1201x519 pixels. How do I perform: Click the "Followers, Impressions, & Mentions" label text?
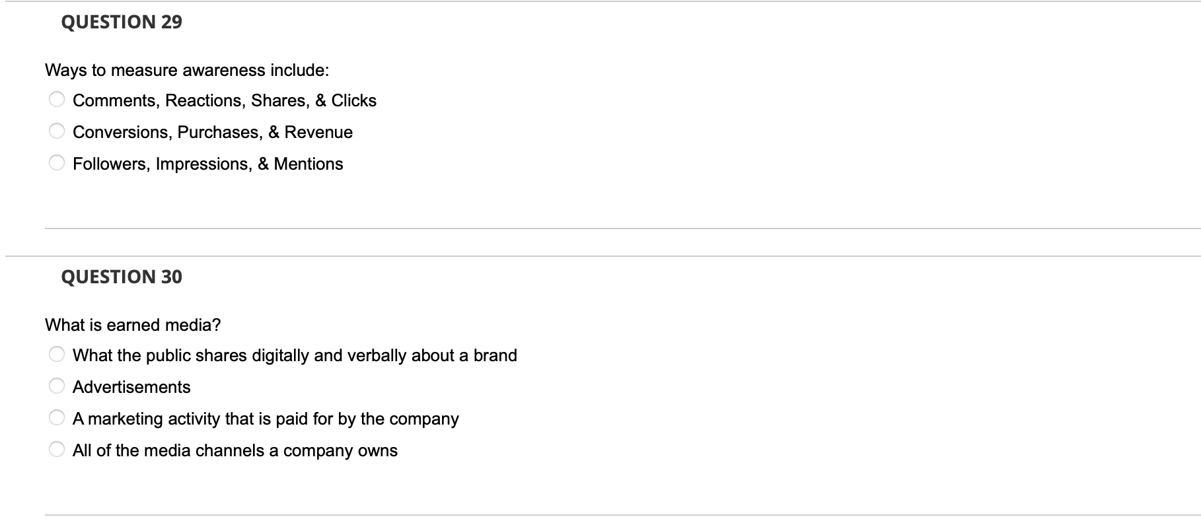(207, 162)
